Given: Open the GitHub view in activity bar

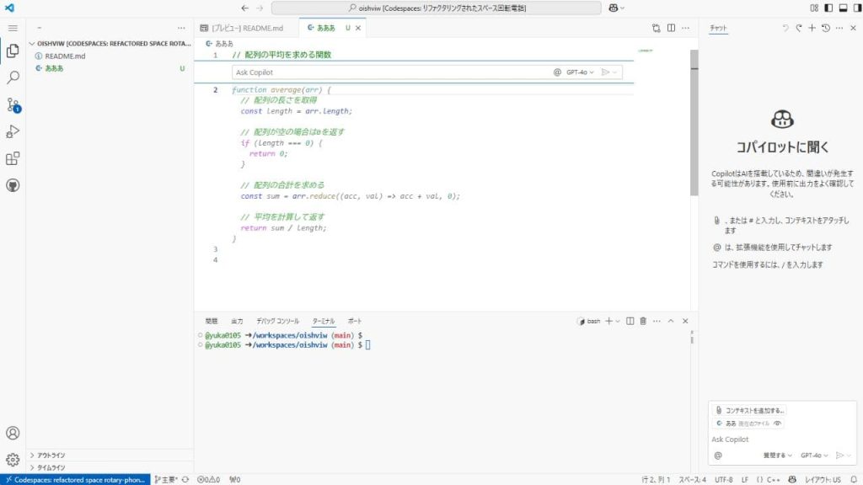Looking at the screenshot, I should tap(13, 185).
